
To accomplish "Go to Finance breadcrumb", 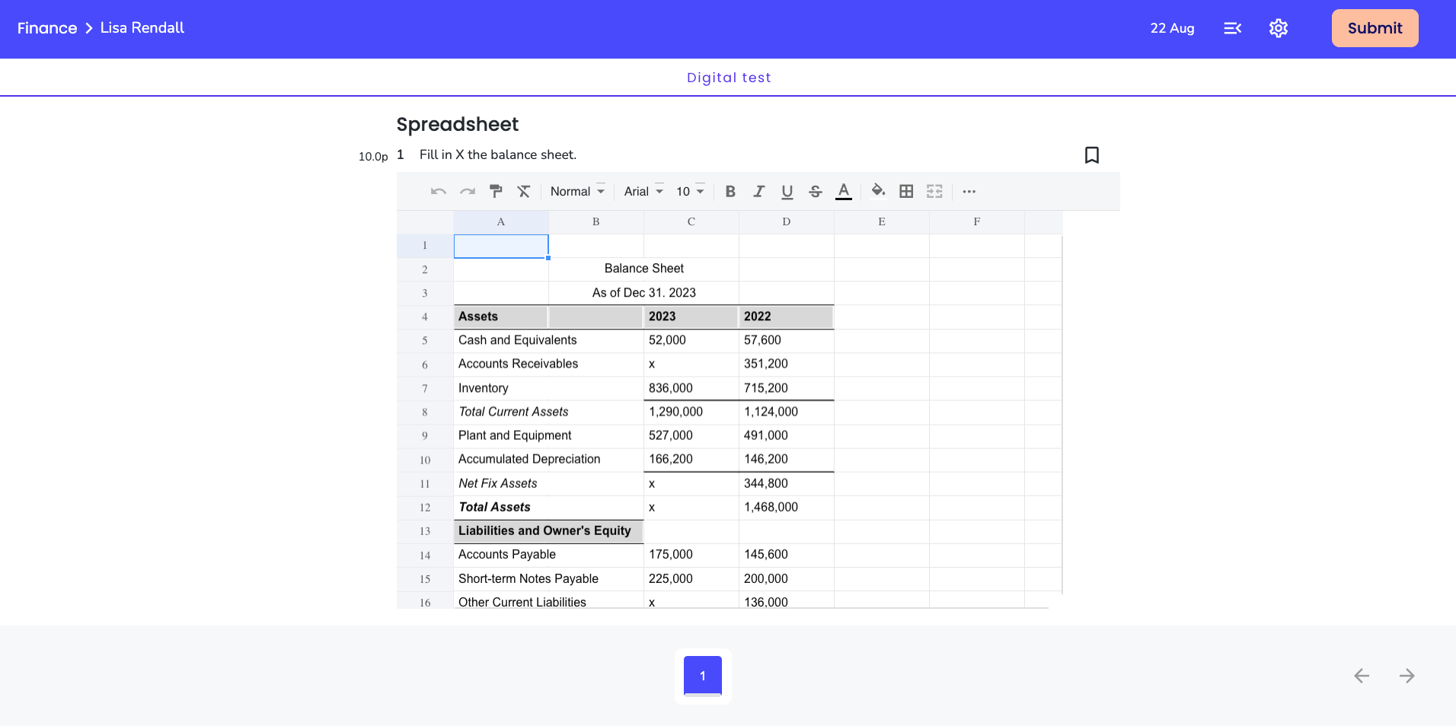I will pos(47,28).
